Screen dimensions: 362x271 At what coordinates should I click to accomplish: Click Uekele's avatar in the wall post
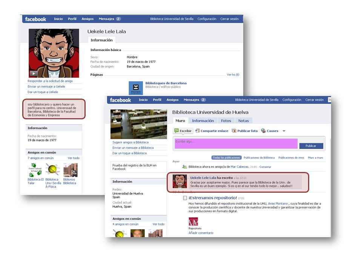click(179, 181)
